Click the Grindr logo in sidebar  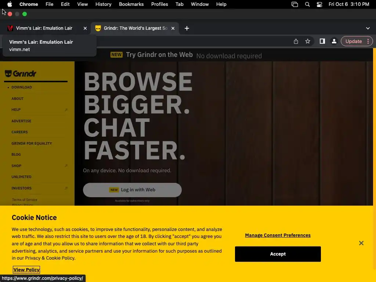[x=21, y=73]
